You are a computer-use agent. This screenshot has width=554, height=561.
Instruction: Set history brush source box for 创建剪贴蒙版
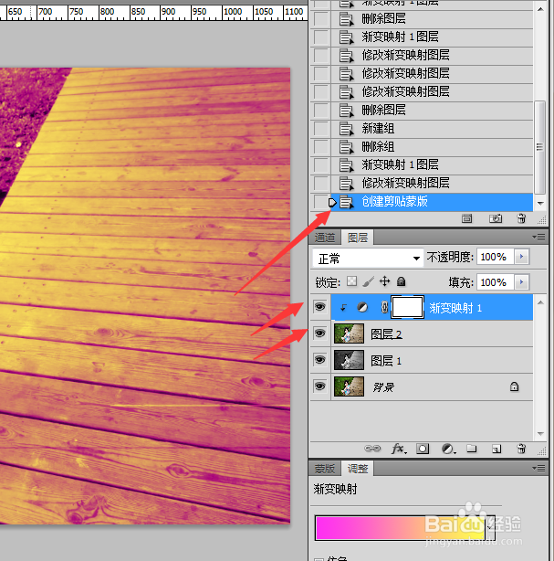point(321,202)
